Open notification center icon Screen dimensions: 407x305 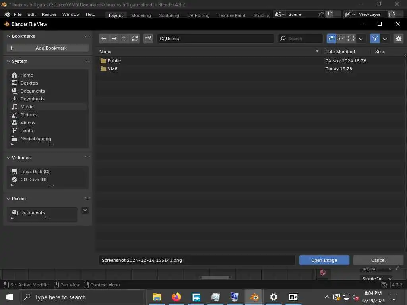click(394, 297)
